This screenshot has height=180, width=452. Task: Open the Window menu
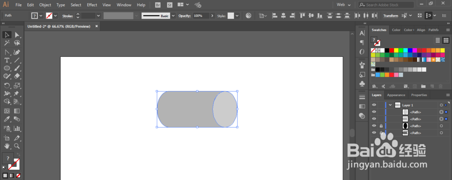pyautogui.click(x=124, y=5)
